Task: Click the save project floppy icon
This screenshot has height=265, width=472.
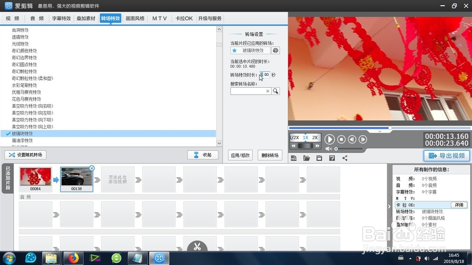Action: (319, 158)
